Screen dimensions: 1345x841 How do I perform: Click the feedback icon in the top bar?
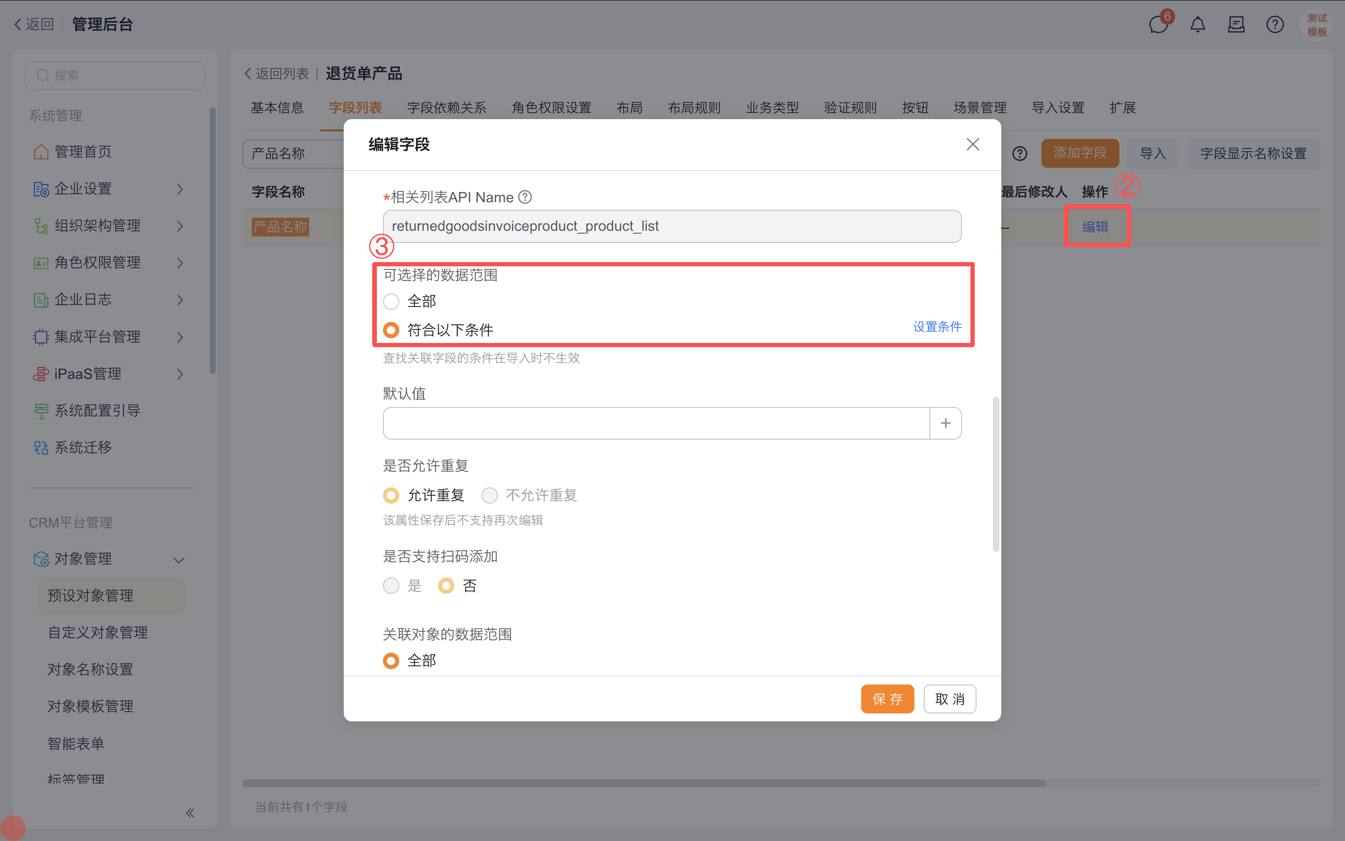pyautogui.click(x=1236, y=24)
